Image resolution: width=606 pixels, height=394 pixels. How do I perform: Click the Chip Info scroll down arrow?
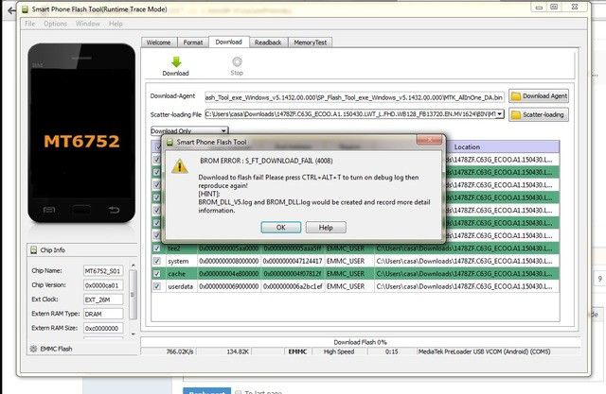(133, 334)
